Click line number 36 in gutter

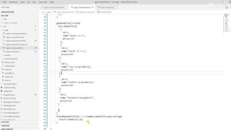pyautogui.click(x=45, y=23)
